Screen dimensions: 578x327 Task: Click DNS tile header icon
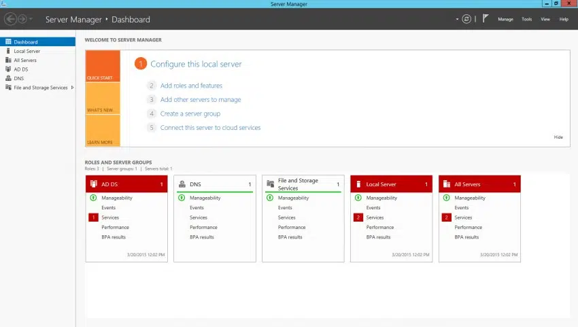coord(182,184)
